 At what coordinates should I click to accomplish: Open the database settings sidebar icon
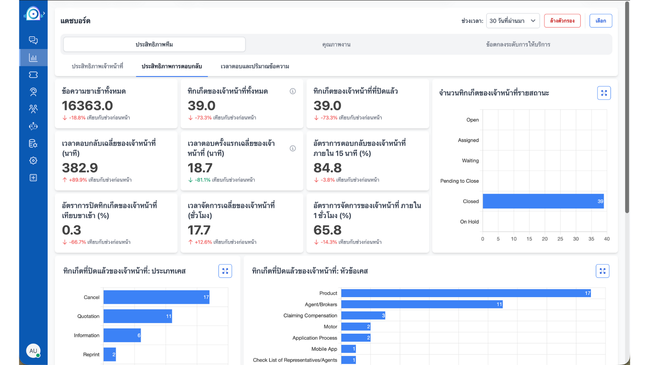tap(33, 144)
